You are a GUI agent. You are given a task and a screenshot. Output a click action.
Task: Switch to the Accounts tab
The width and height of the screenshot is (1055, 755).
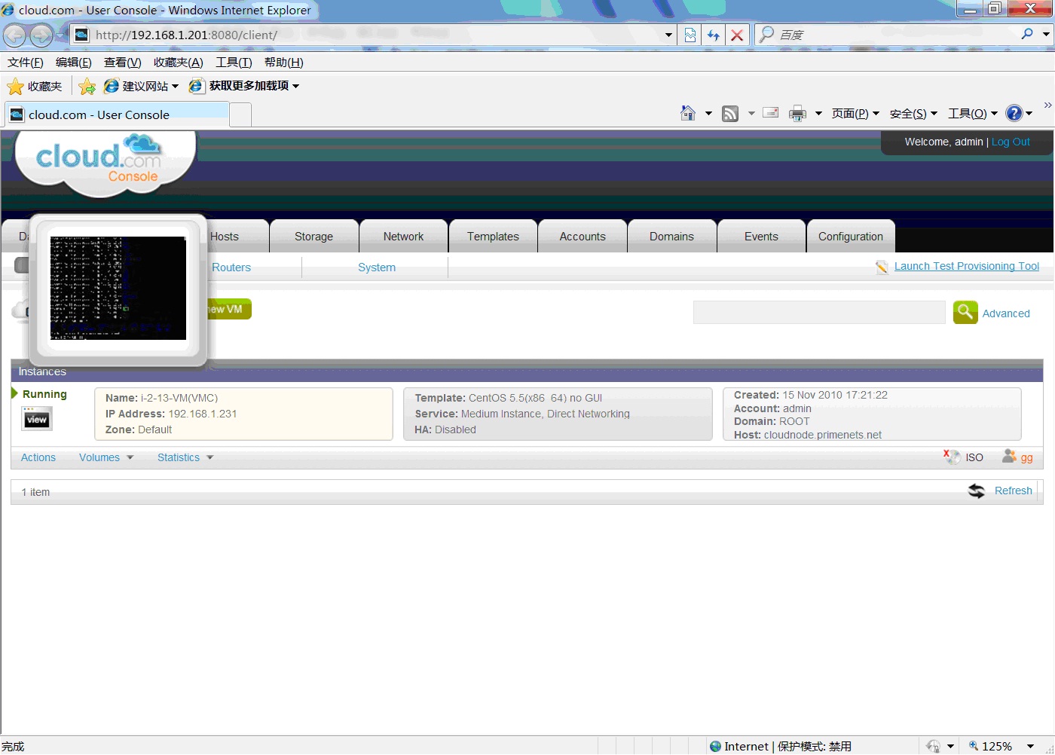pyautogui.click(x=583, y=236)
